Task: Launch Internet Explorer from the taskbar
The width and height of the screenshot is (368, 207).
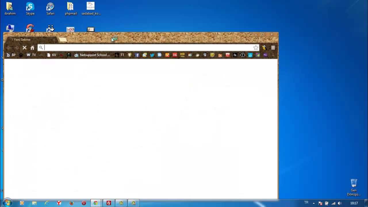Action: (47, 203)
